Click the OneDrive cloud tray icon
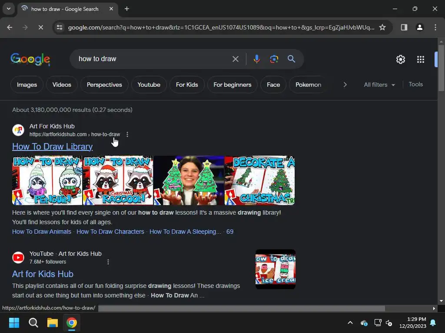 pos(364,323)
